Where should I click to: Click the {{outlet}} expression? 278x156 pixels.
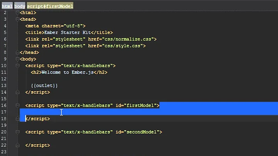[x=44, y=86]
